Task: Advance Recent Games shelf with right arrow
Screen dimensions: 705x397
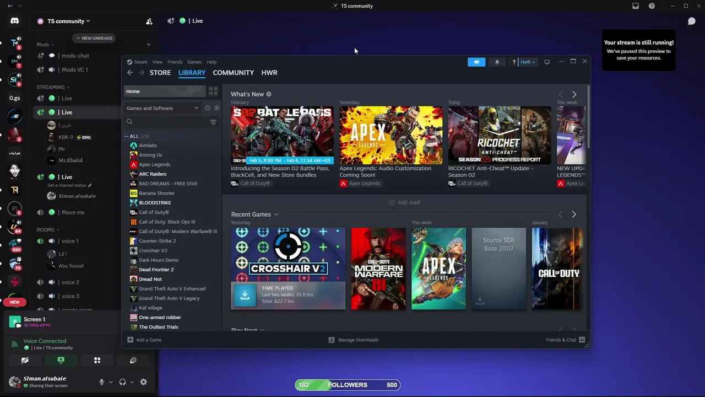Action: [574, 214]
